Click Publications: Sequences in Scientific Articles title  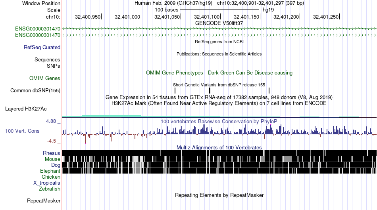[219, 54]
